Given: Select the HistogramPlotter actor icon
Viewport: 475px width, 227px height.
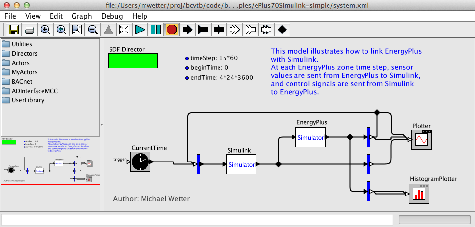Looking at the screenshot, I should point(419,194).
